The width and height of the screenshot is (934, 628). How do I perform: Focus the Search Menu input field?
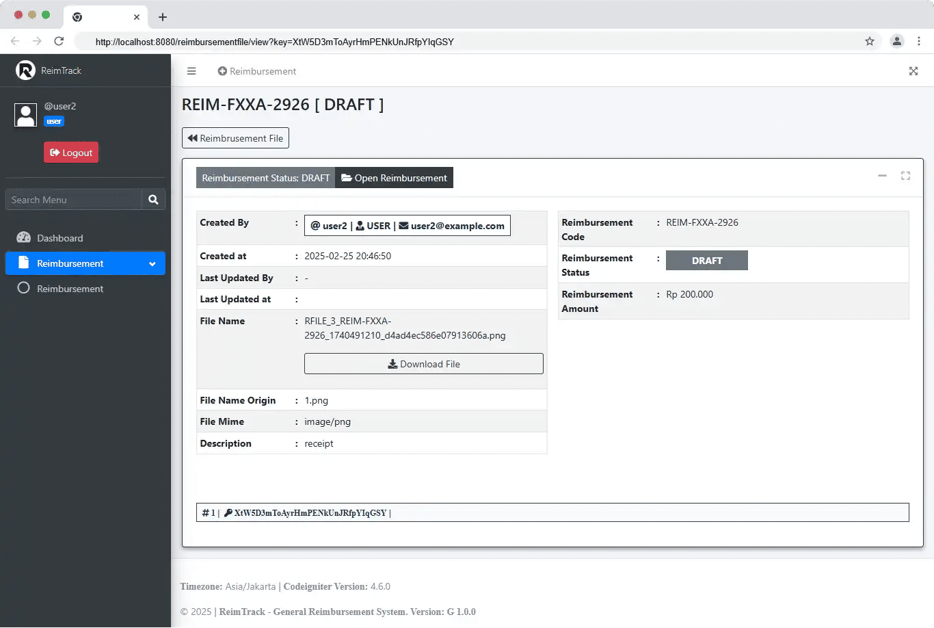click(x=74, y=200)
